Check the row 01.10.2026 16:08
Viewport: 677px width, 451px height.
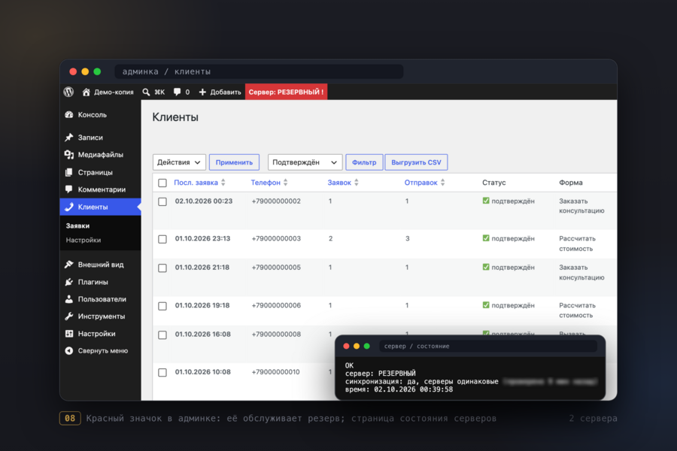pyautogui.click(x=162, y=335)
